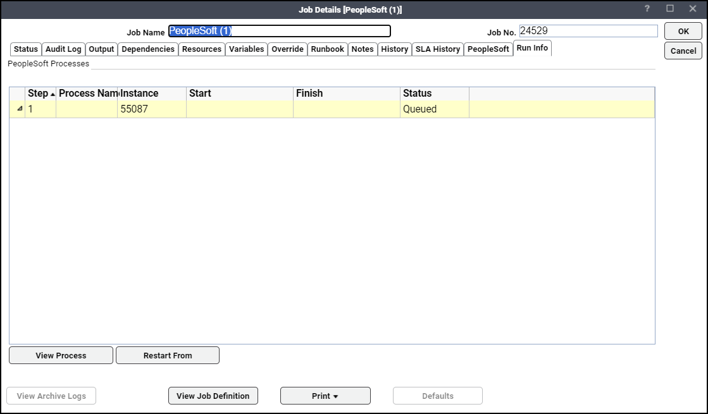Select the step number 1 cell
Image resolution: width=708 pixels, height=414 pixels.
[40, 109]
